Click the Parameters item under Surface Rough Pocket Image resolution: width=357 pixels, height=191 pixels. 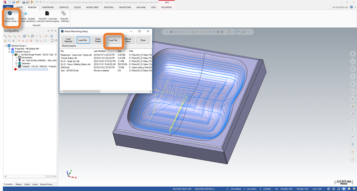tap(27, 57)
